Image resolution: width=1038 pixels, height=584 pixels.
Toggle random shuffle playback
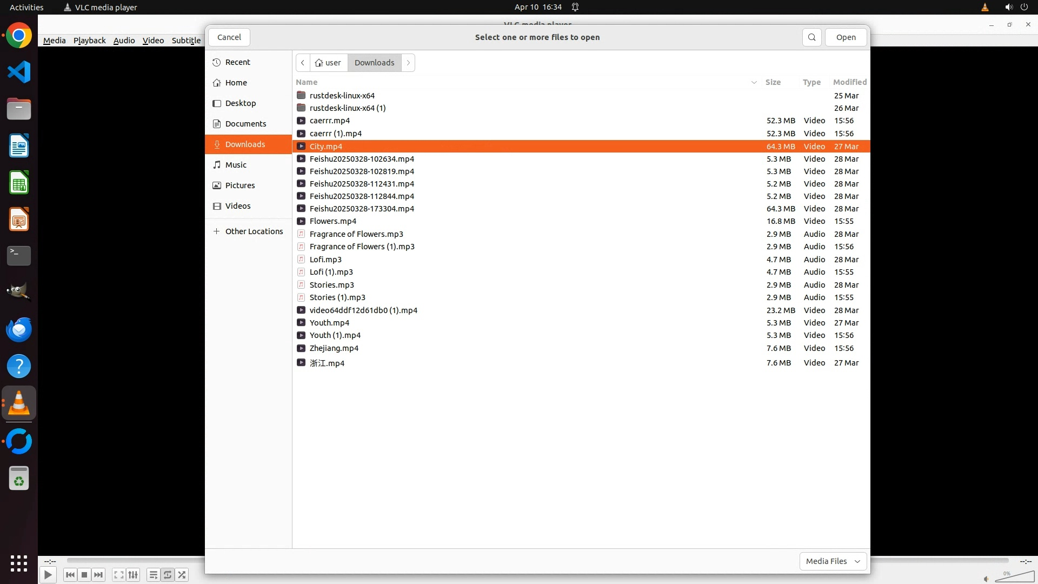coord(182,575)
